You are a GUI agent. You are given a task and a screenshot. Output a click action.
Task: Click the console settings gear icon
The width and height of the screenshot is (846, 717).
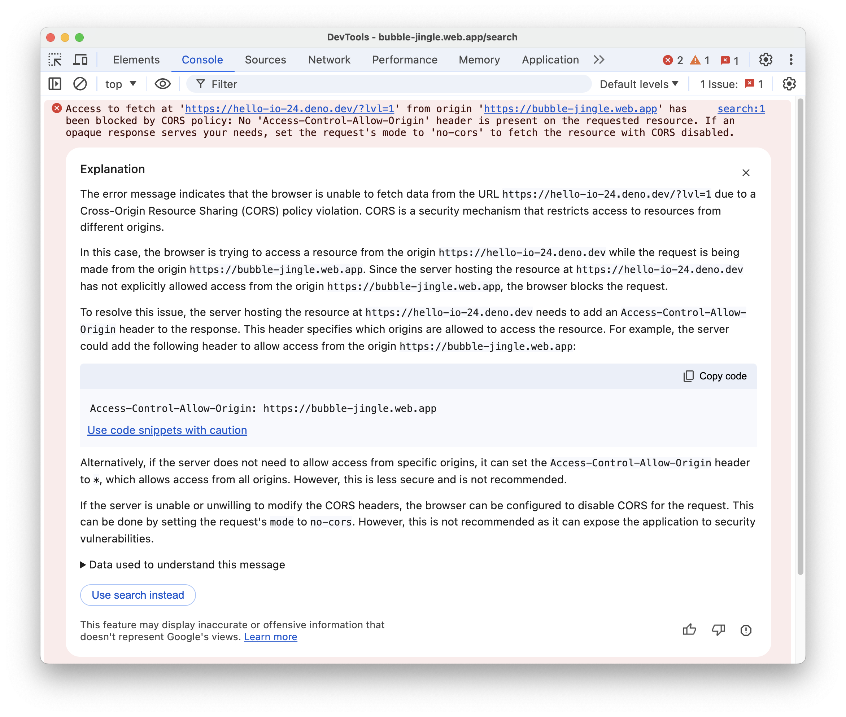pyautogui.click(x=789, y=85)
